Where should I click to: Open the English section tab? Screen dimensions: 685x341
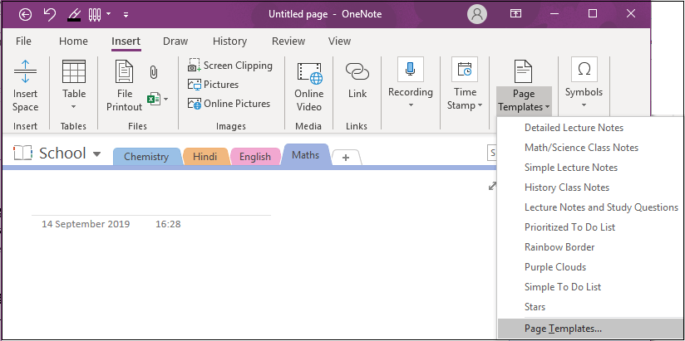point(254,157)
